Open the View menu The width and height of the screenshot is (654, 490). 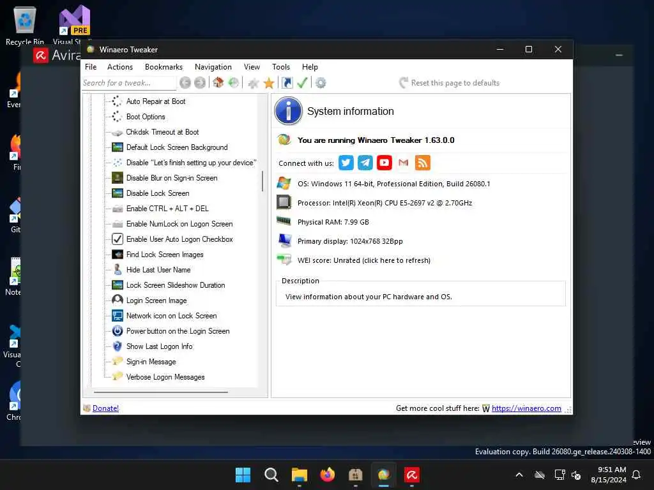(252, 66)
